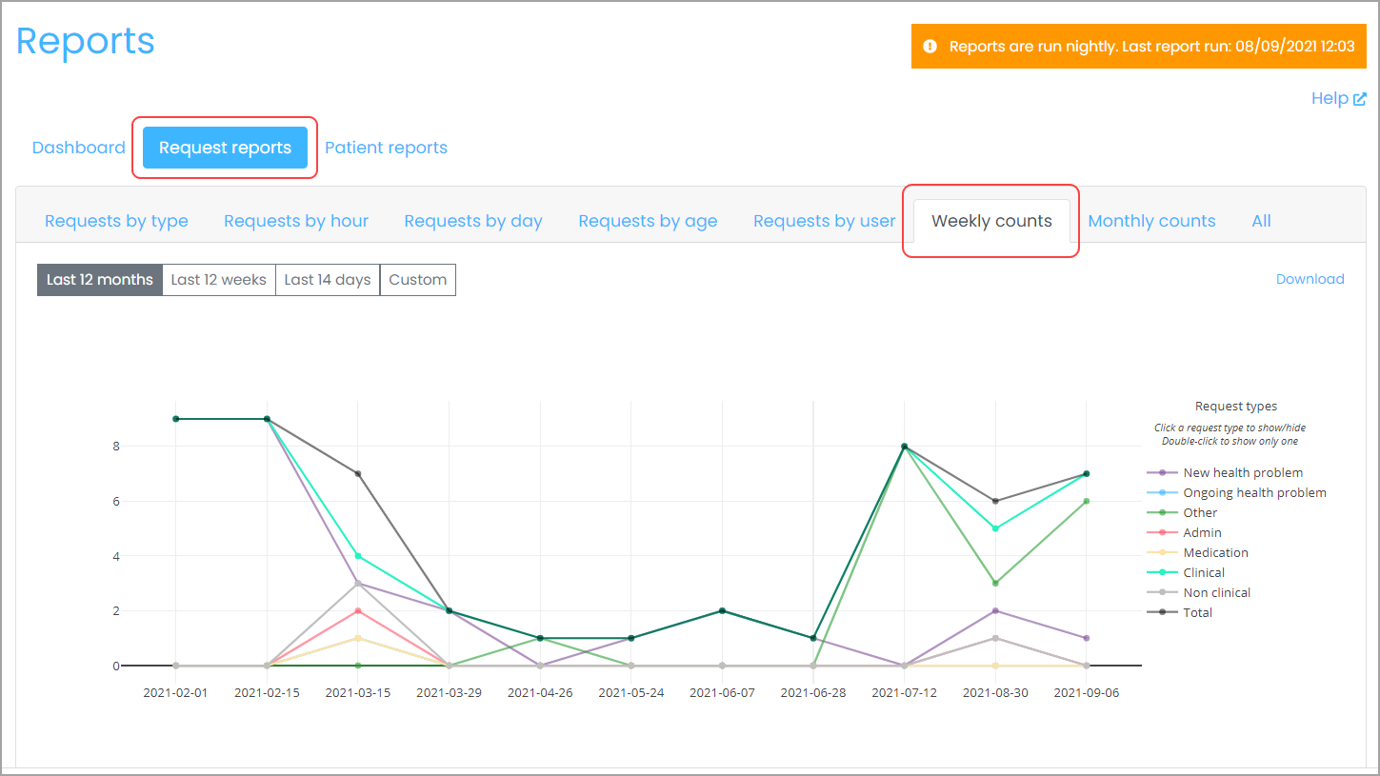
Task: Select the Weekly counts tab
Action: click(x=991, y=221)
